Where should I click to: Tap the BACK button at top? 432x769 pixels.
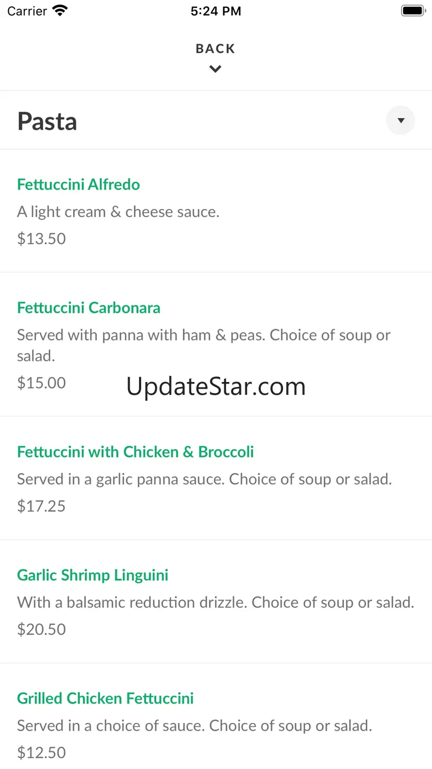tap(215, 49)
